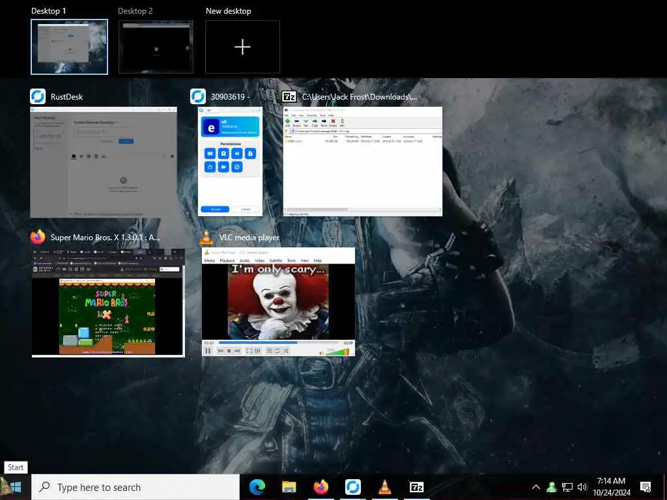Select the 30903619 connection request window preview
This screenshot has height=500, width=667.
point(230,161)
